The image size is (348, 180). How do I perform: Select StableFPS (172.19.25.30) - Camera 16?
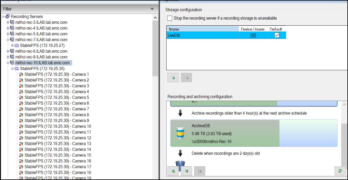58,161
